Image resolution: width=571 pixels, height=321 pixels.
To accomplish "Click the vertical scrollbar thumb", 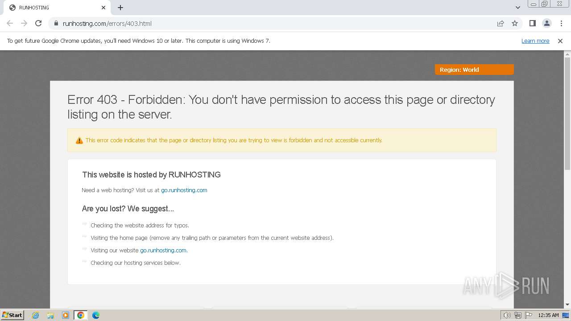I will (567, 113).
